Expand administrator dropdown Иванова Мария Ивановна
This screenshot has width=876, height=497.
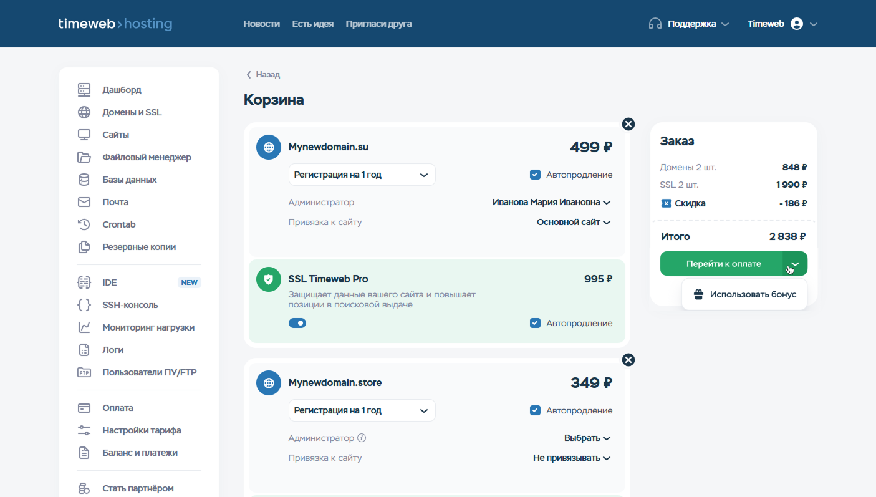551,202
